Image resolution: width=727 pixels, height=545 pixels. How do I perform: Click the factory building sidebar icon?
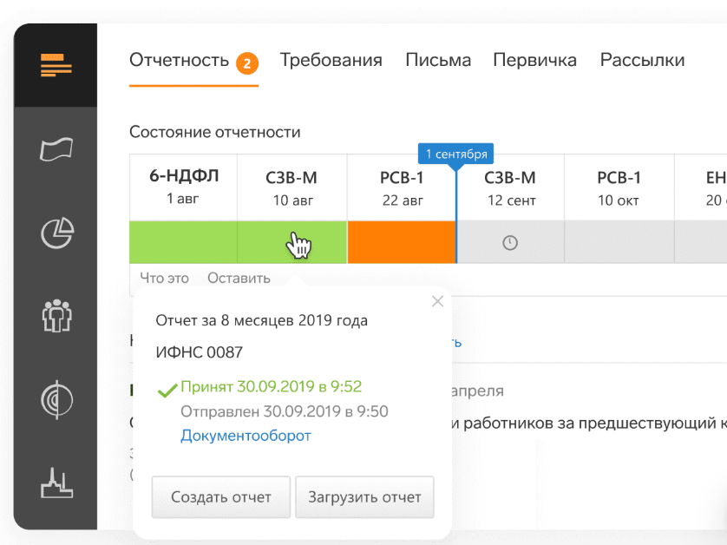[x=56, y=483]
